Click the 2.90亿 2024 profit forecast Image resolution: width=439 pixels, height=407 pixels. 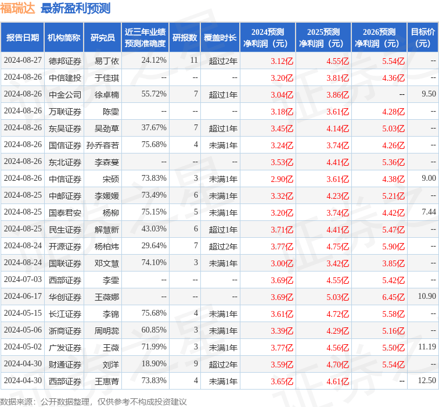pos(282,179)
